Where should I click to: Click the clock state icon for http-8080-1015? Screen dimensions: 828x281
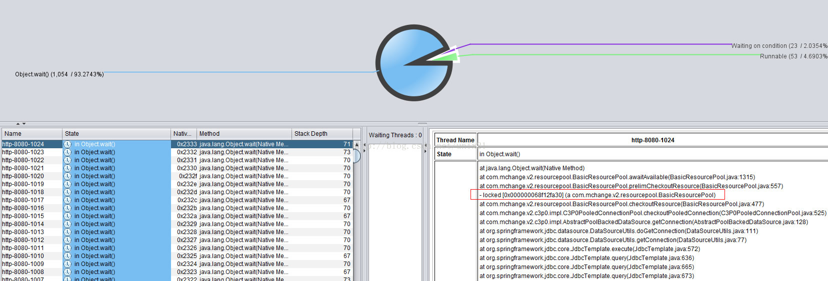pyautogui.click(x=67, y=216)
